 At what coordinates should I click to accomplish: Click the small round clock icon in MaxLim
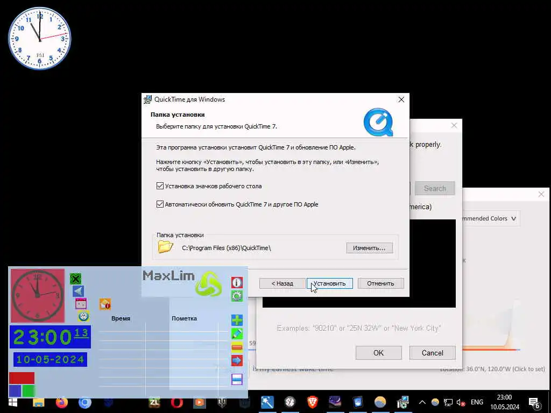pyautogui.click(x=83, y=316)
